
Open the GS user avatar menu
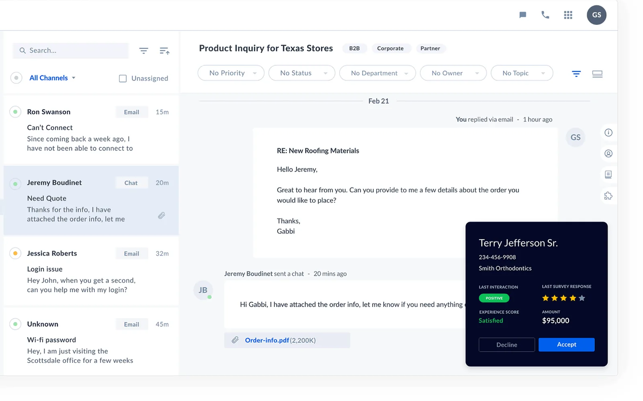tap(596, 15)
